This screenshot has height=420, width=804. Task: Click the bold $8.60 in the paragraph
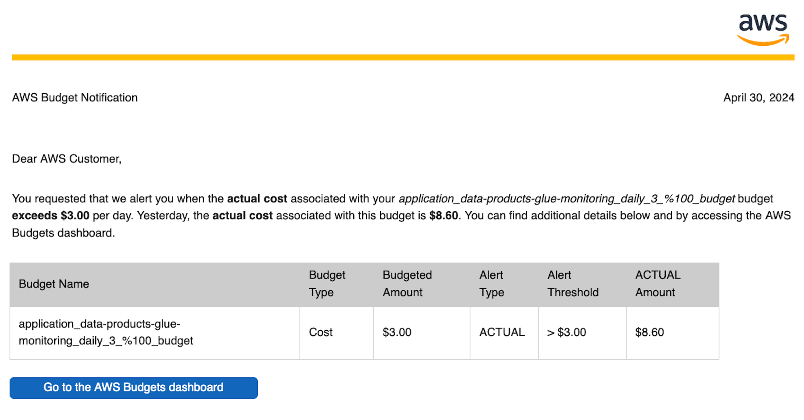click(x=443, y=216)
